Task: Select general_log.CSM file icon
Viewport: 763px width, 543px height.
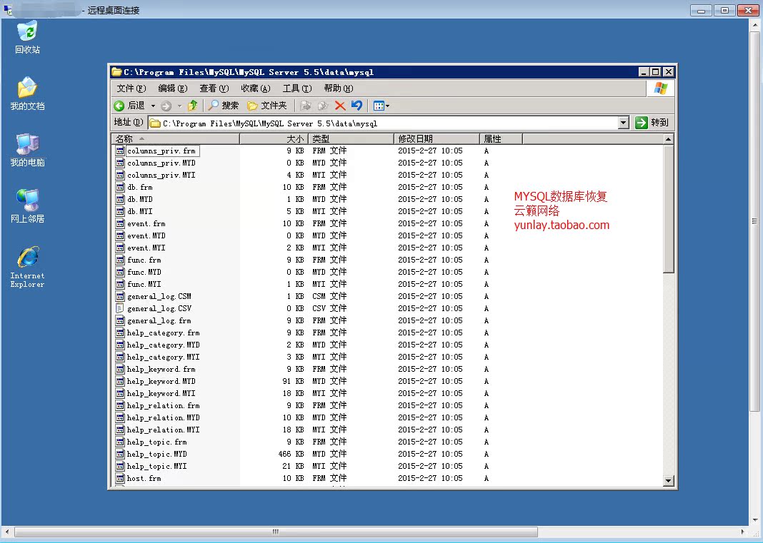Action: tap(120, 296)
